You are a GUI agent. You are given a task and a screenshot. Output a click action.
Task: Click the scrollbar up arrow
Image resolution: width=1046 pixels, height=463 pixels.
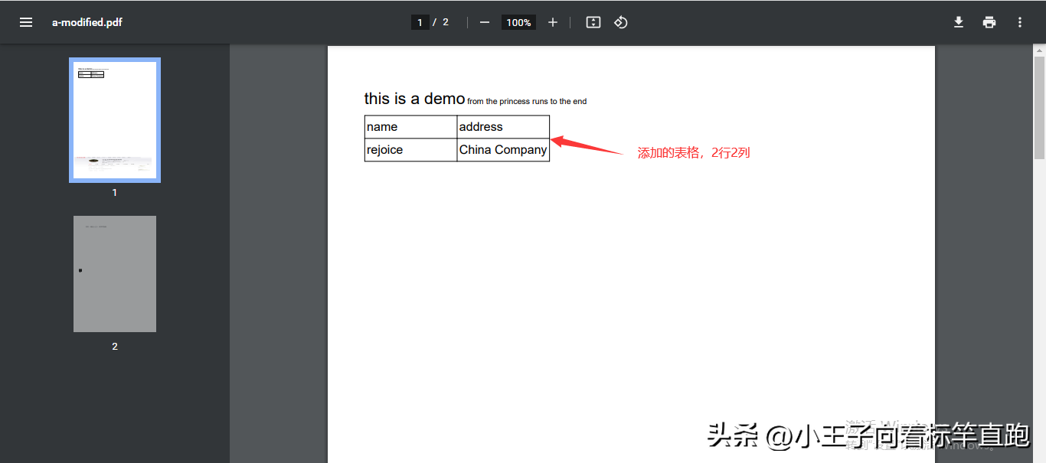pos(1040,51)
